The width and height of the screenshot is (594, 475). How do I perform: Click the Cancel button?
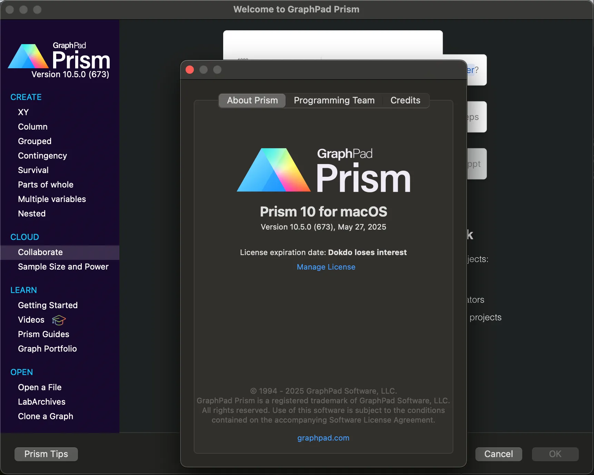pos(498,454)
